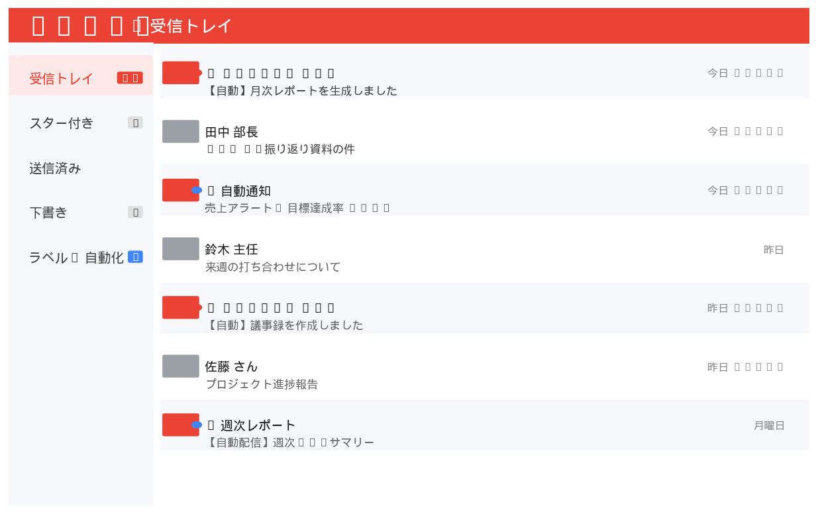Click the settings icon in the top bar
The height and width of the screenshot is (514, 818).
pos(115,25)
